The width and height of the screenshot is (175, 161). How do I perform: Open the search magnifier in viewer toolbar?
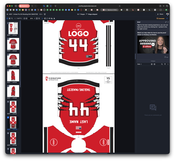[x=12, y=19]
